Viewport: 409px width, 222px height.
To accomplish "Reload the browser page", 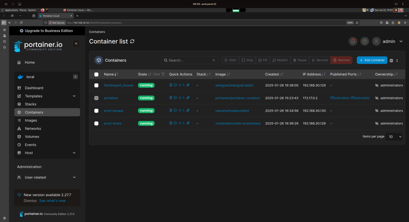I will (21, 23).
